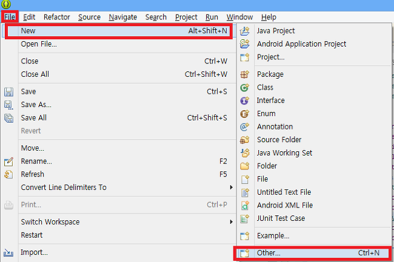Screen dimensions: 394x262
Task: Click the JUnit Test Case icon
Action: 244,218
